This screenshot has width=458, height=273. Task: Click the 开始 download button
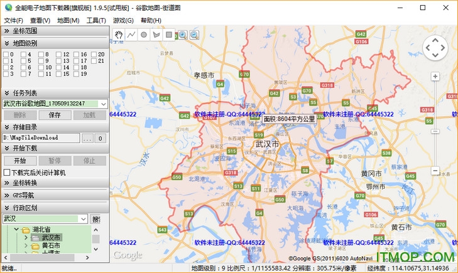pos(20,161)
